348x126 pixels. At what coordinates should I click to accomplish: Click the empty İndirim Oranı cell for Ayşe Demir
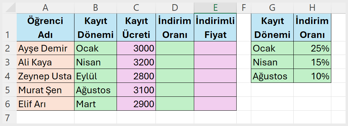(175, 48)
